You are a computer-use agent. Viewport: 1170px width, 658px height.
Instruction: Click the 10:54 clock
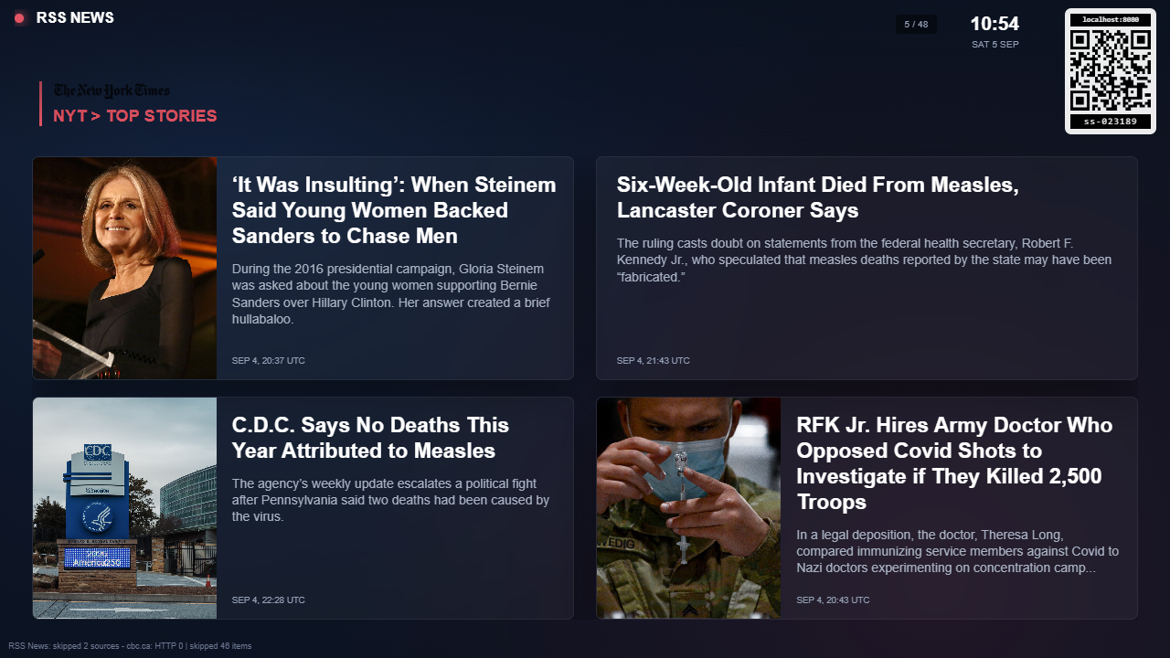coord(994,24)
